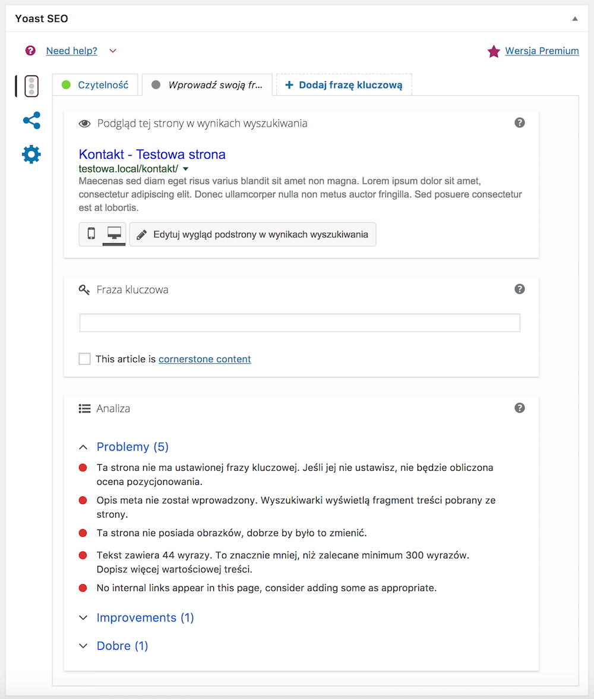This screenshot has width=594, height=699.
Task: Select the Dodaj frazę kluczową tab
Action: pyautogui.click(x=344, y=84)
